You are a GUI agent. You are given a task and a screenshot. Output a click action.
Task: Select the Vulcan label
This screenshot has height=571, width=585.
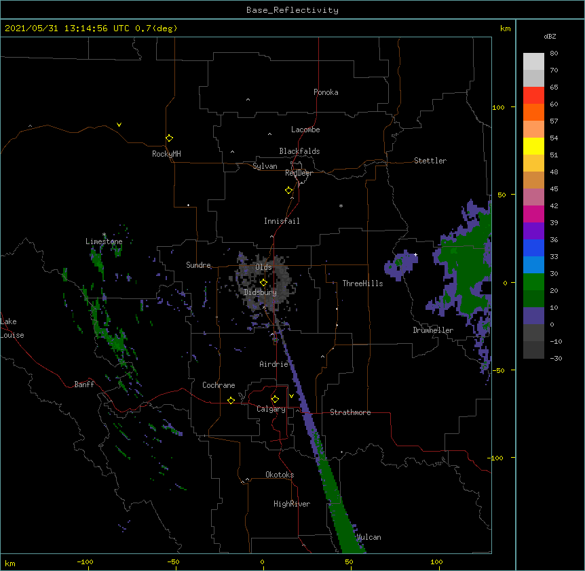369,537
